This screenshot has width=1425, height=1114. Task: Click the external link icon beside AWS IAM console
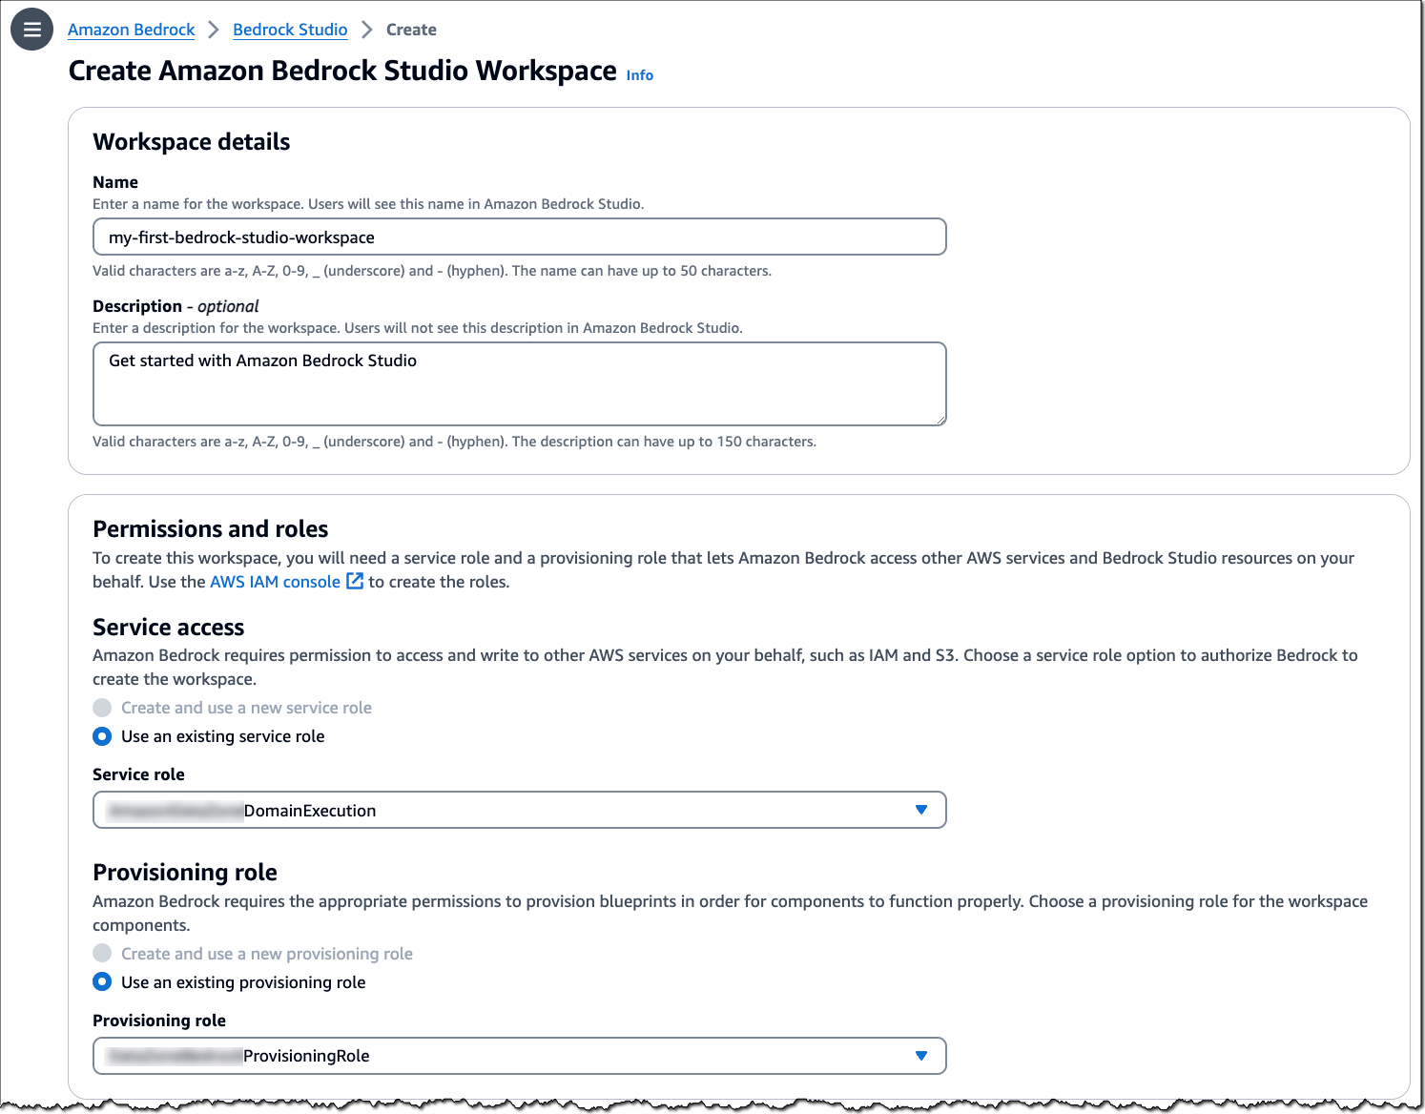coord(355,581)
